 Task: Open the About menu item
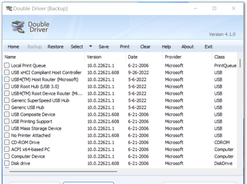pyautogui.click(x=187, y=47)
